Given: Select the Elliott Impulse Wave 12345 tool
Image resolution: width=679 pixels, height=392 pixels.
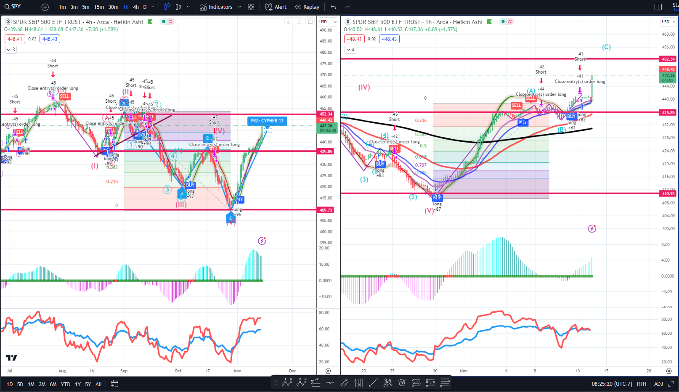Looking at the screenshot, I should point(287,382).
